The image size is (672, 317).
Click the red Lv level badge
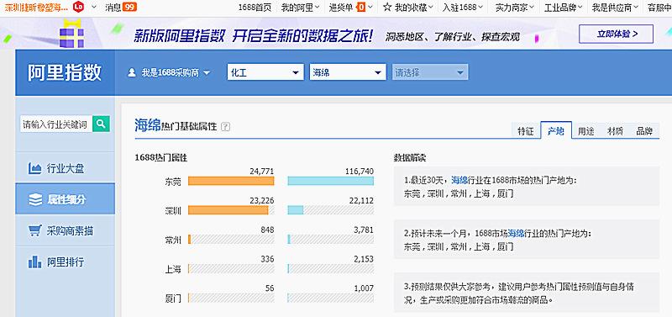pyautogui.click(x=78, y=7)
